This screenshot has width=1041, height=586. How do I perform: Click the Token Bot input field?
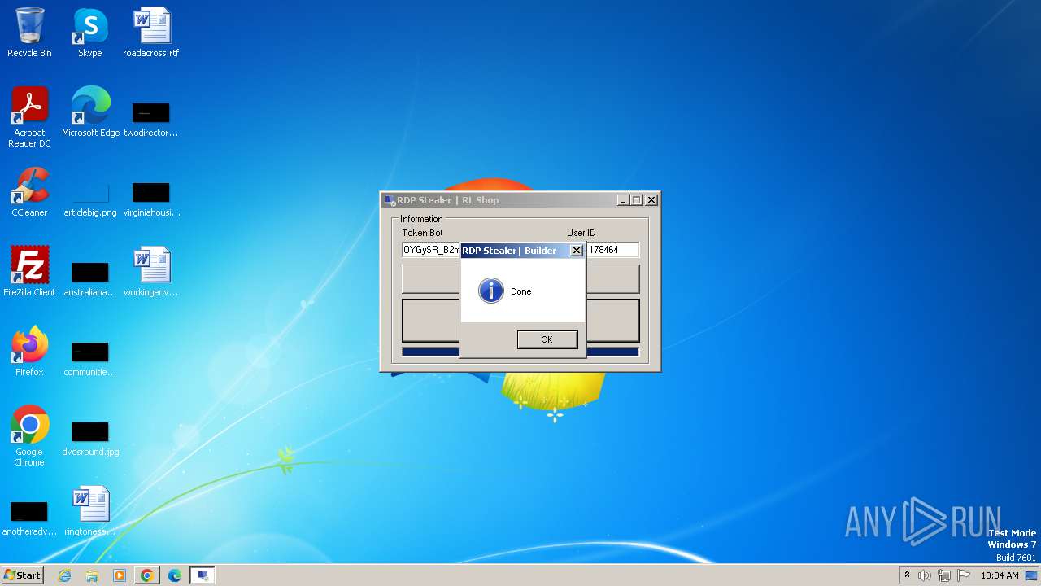431,250
